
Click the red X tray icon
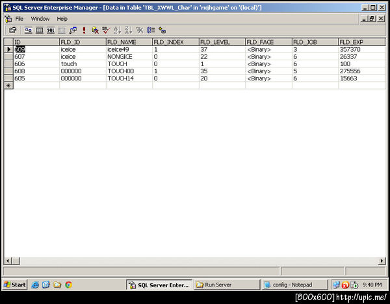pyautogui.click(x=345, y=285)
